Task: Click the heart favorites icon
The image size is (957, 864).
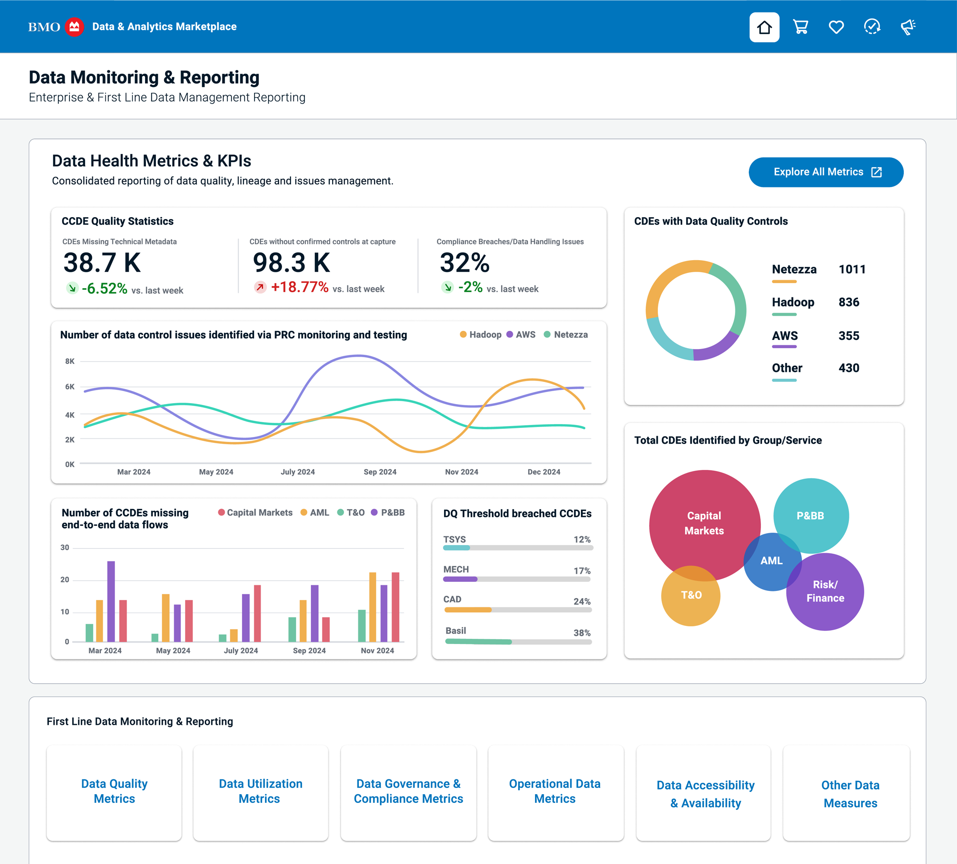Action: click(836, 27)
